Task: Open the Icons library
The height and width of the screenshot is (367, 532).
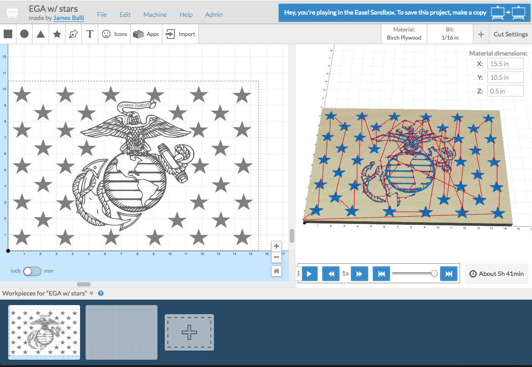Action: tap(114, 34)
